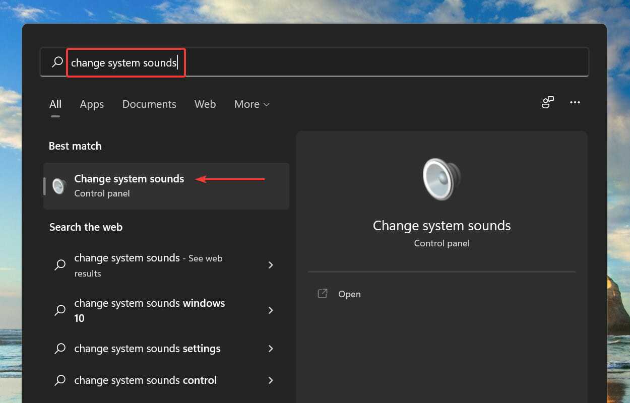Click the search magnifier icon in search box

pos(57,62)
